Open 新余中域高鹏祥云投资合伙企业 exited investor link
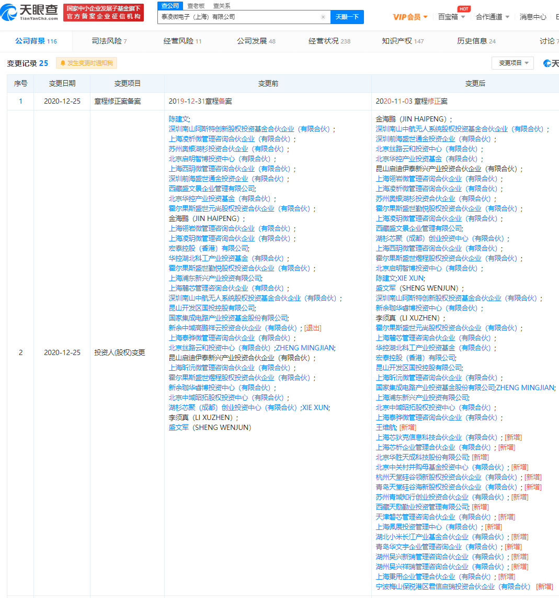Image resolution: width=559 pixels, height=598 pixels. pyautogui.click(x=233, y=328)
